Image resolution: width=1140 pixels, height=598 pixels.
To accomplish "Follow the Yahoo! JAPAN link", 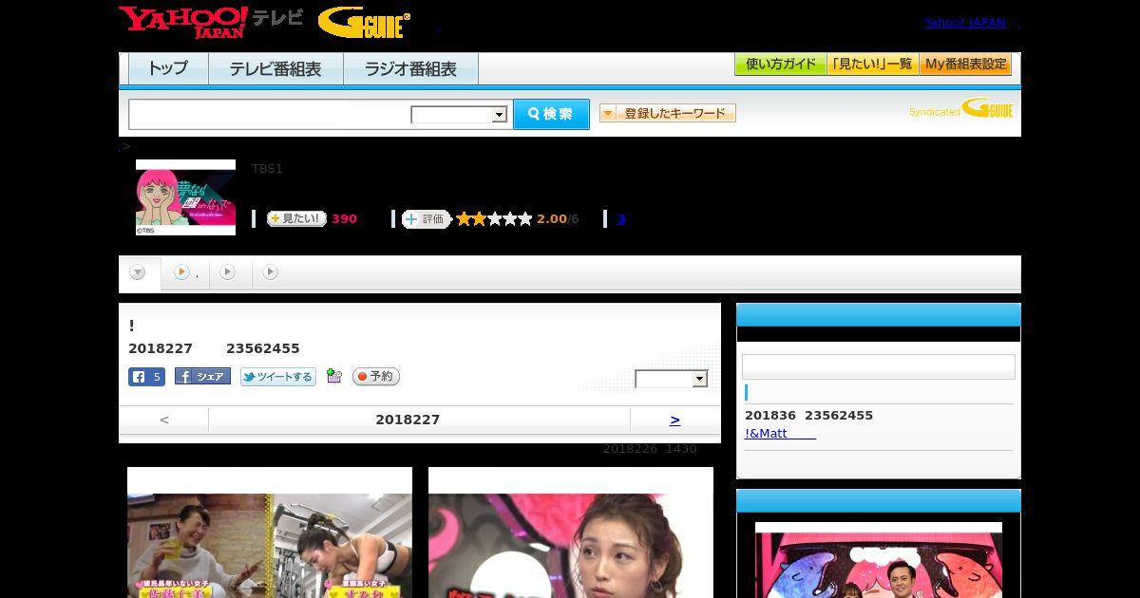I will coord(964,23).
